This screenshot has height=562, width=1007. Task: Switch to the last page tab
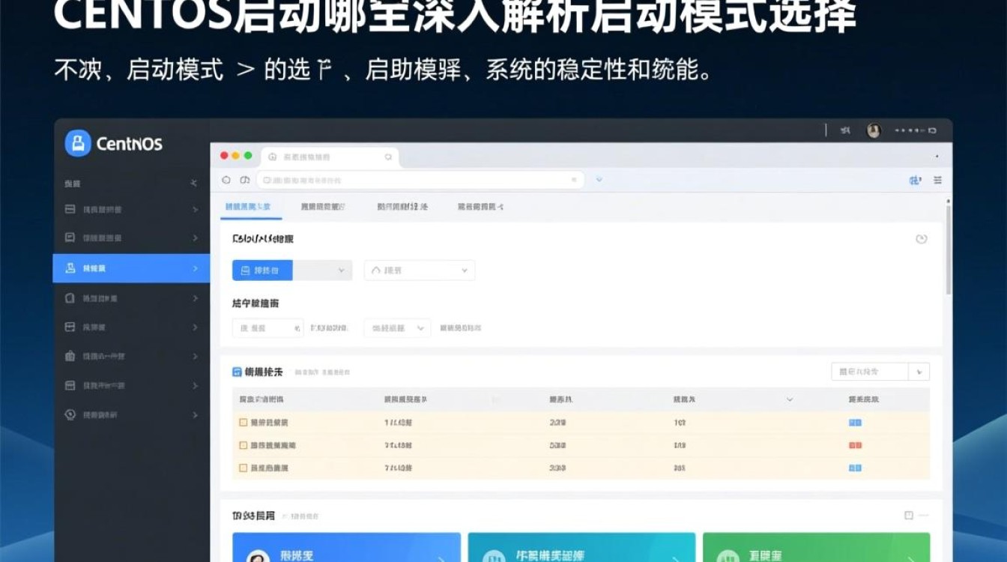(480, 206)
